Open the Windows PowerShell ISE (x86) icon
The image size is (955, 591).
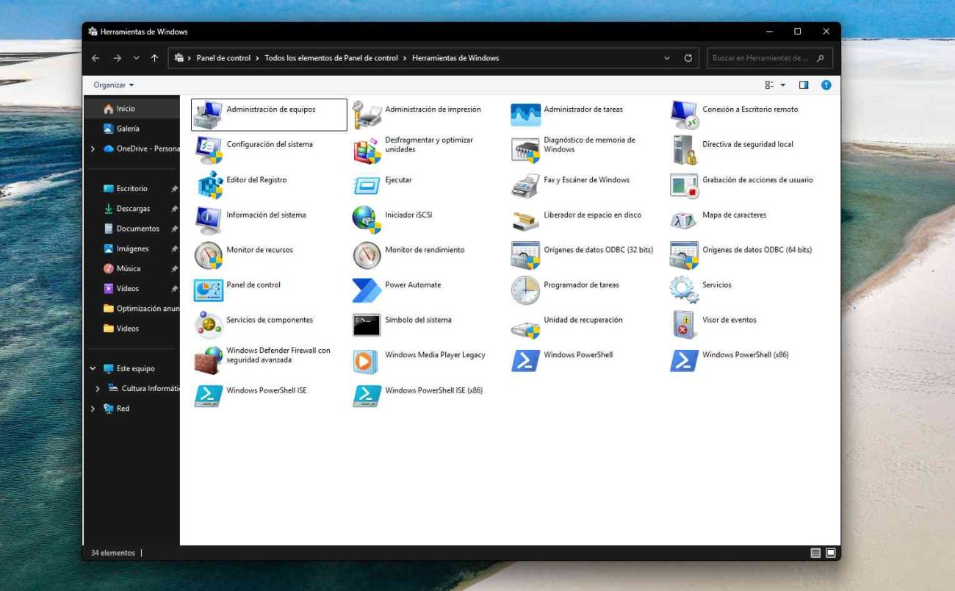(x=367, y=395)
